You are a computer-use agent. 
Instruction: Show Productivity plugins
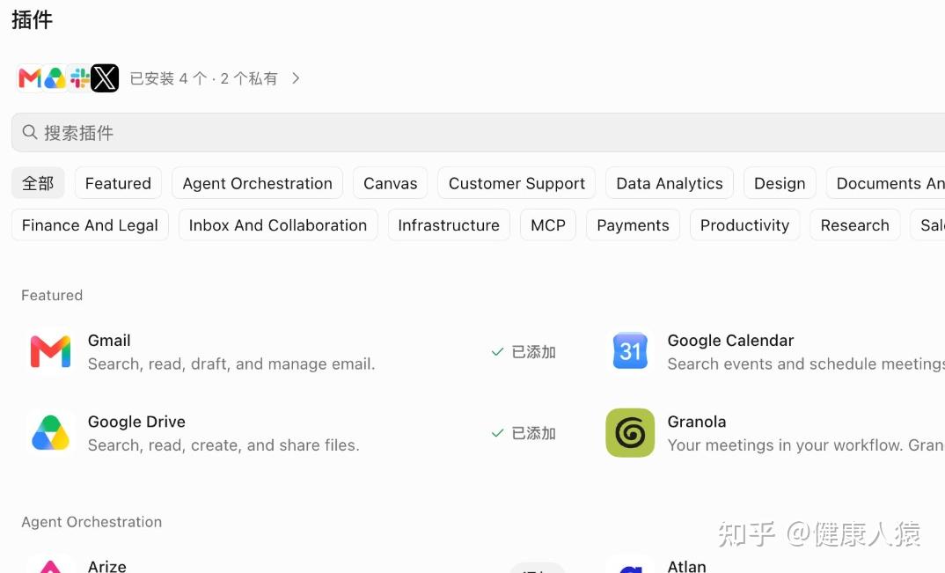[745, 225]
